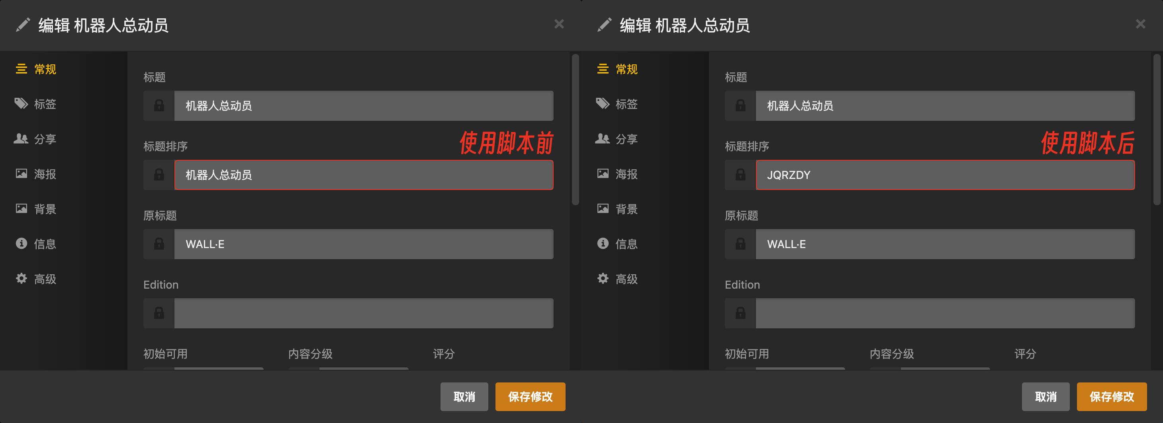Select the 信息 (info) sidebar icon
The image size is (1163, 423).
click(21, 243)
